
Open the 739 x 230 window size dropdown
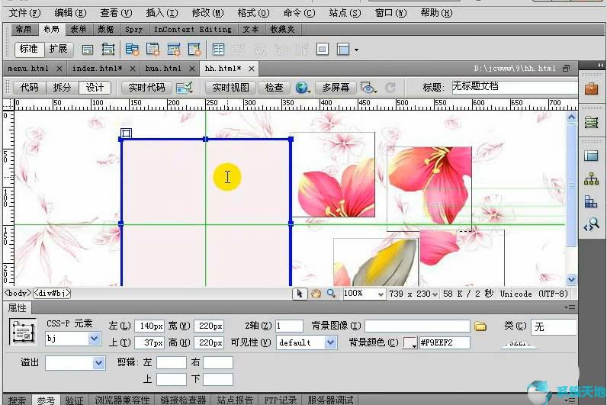(x=435, y=294)
